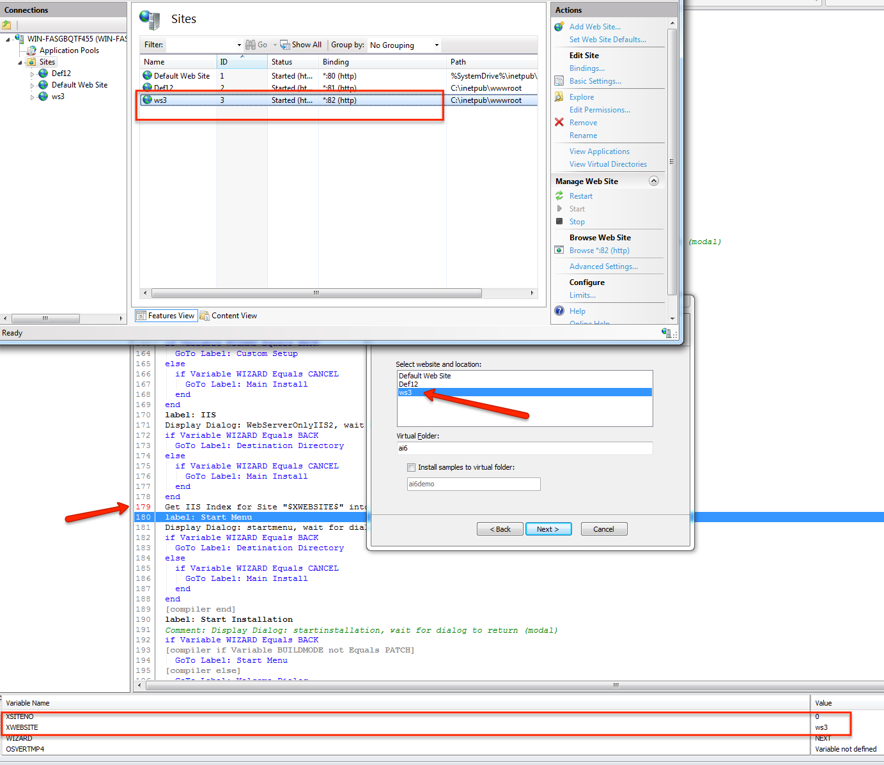Open the Filter combo box dropdown
The height and width of the screenshot is (765, 884).
tap(239, 45)
